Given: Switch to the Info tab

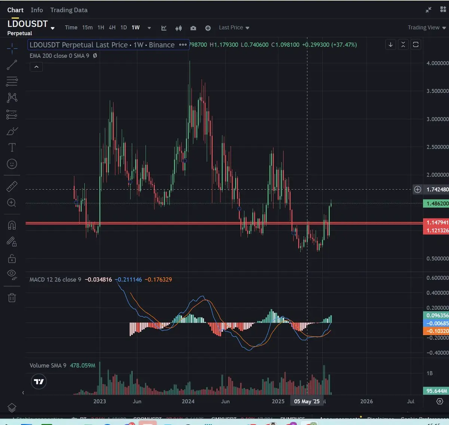Looking at the screenshot, I should point(37,10).
